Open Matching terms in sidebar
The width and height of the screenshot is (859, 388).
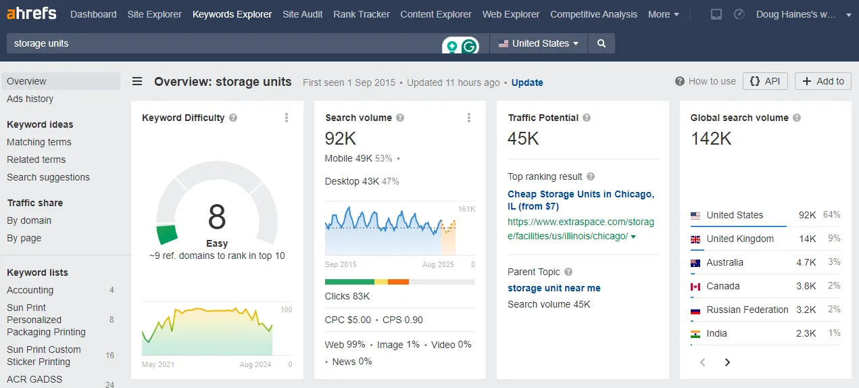(x=39, y=142)
